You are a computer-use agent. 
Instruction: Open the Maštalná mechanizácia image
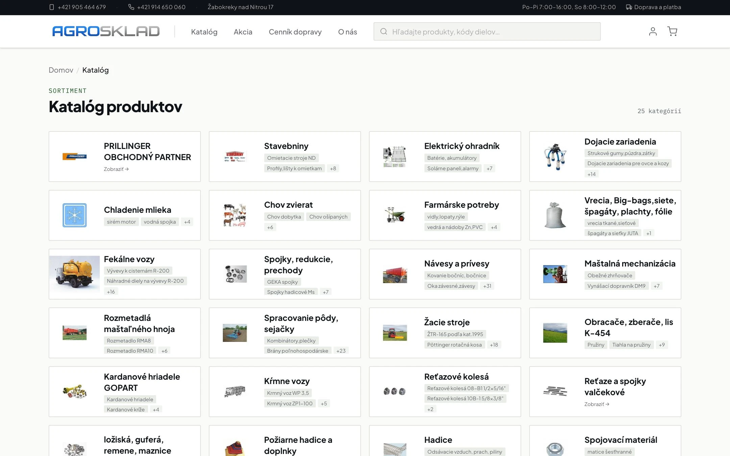(x=555, y=274)
